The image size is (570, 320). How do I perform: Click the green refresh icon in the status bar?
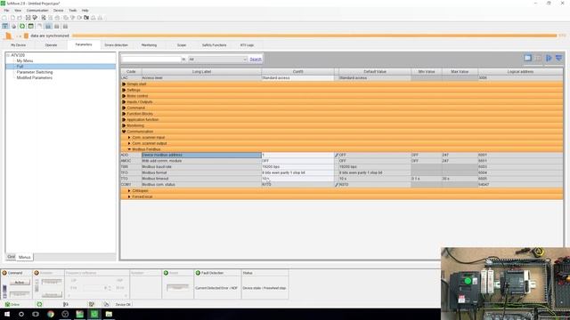(39, 304)
